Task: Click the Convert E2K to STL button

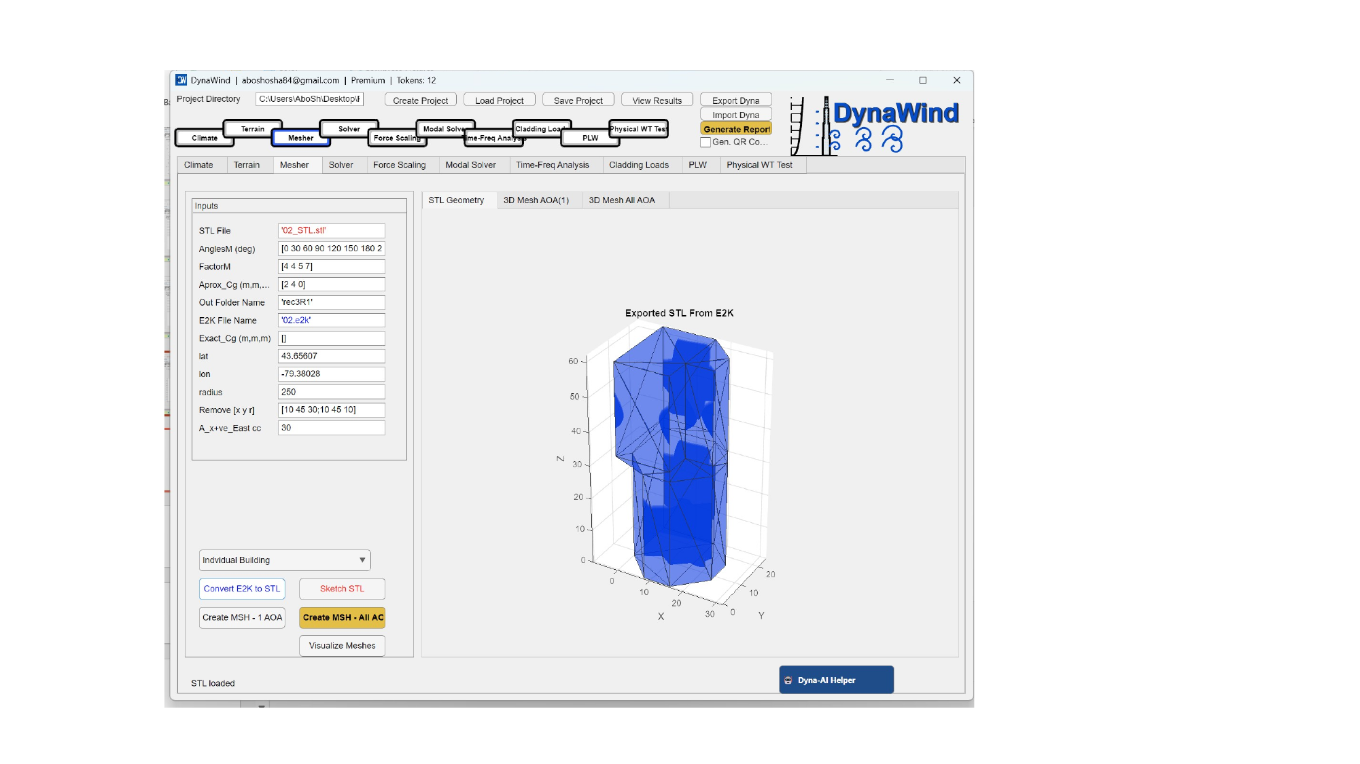Action: tap(242, 589)
